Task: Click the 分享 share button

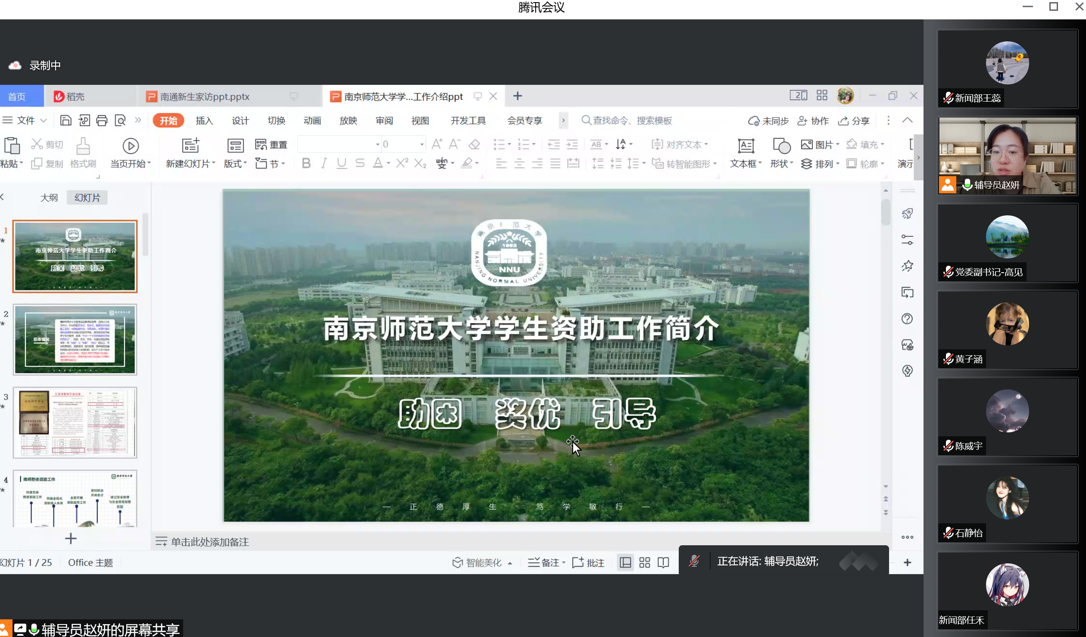Action: coord(854,121)
